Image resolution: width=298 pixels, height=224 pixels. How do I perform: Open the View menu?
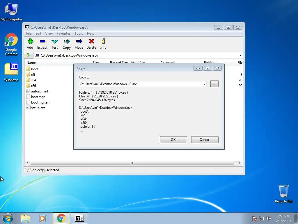tap(49, 34)
